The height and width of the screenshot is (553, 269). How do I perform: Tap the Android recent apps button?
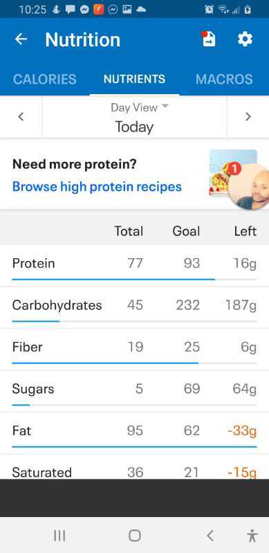coord(59,536)
